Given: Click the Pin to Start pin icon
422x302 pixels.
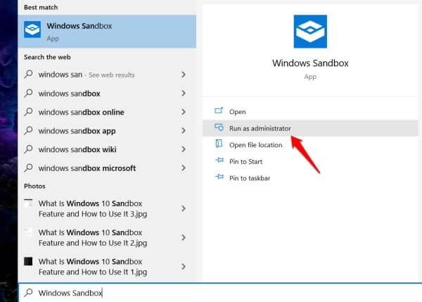Looking at the screenshot, I should coord(219,161).
